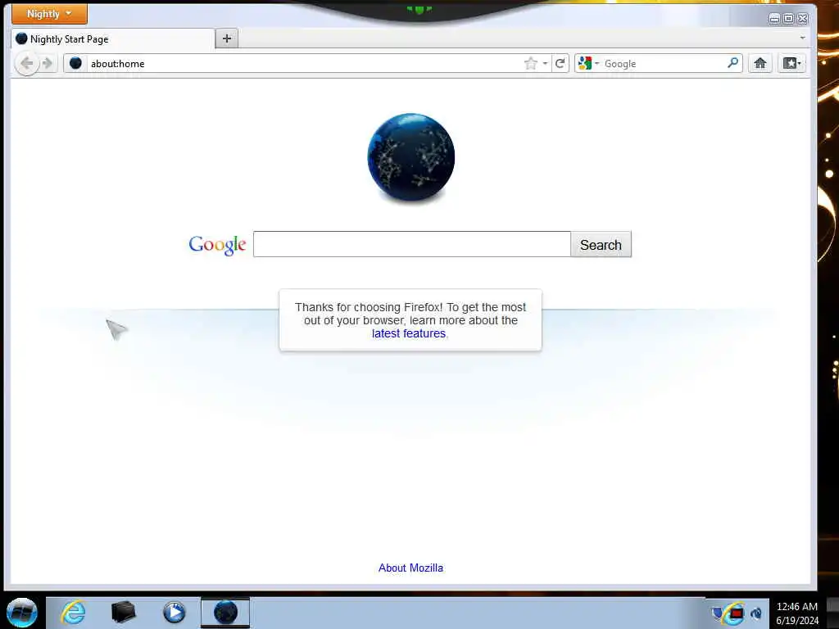Click the Search button

click(601, 244)
